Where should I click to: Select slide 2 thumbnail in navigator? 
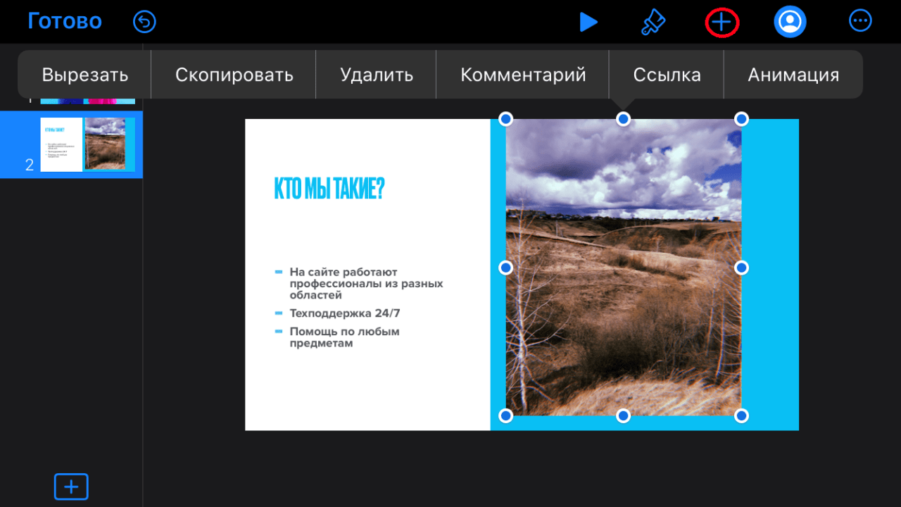87,144
